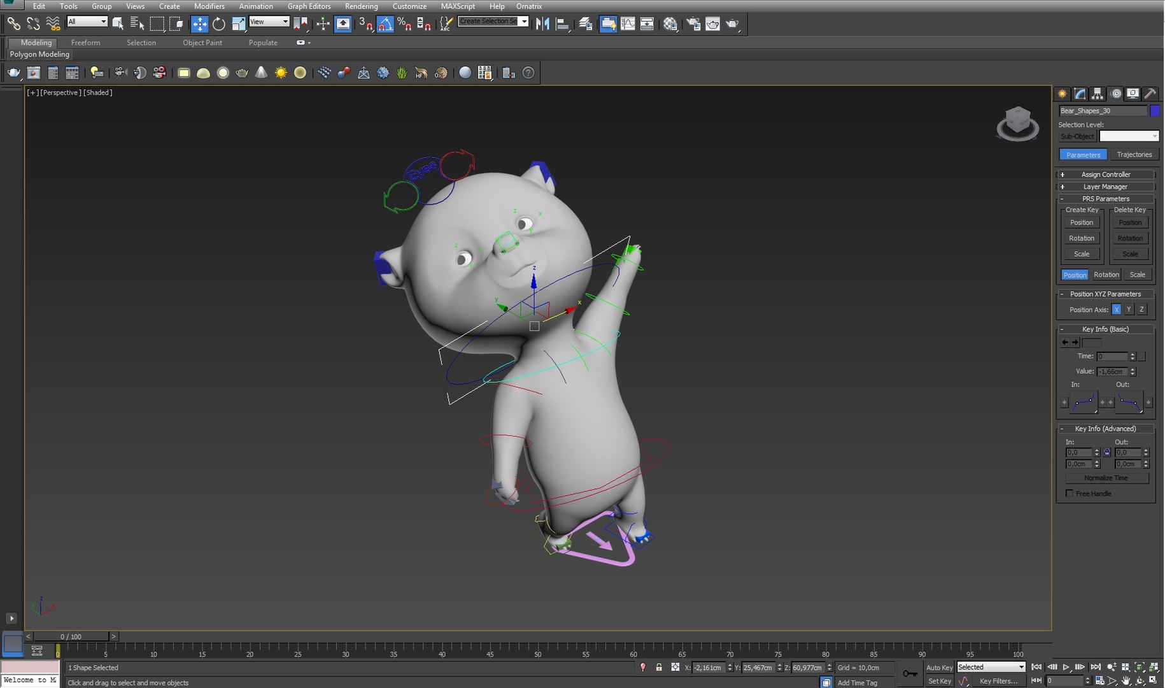Create a teapot primitive from the shelf
The image size is (1165, 688).
tap(242, 73)
